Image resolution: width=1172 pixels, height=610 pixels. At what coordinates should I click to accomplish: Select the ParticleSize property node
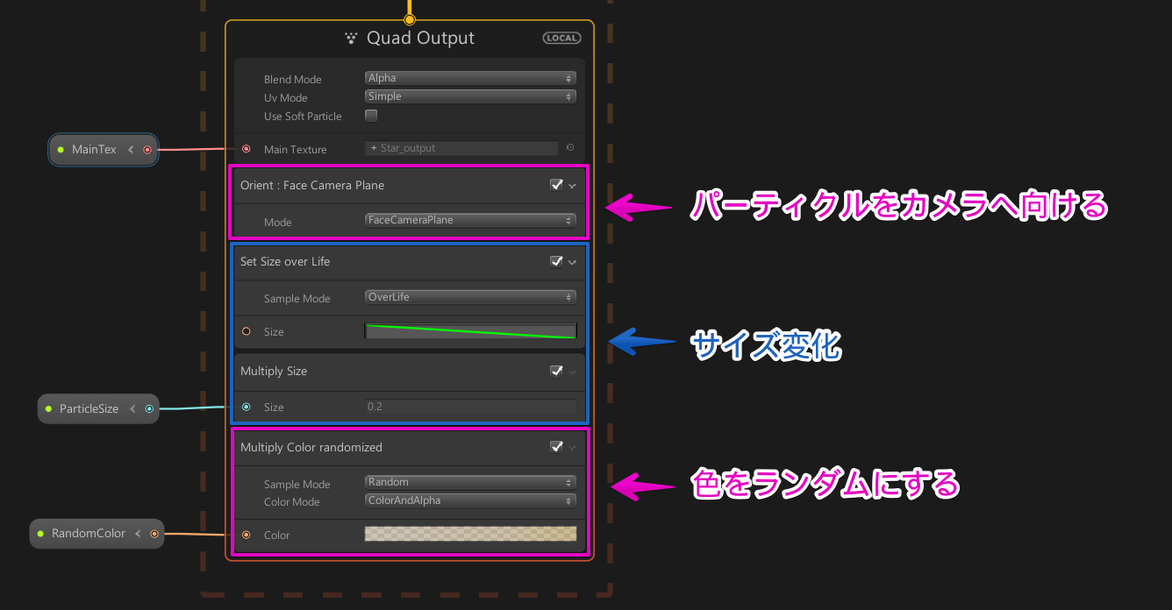tap(98, 408)
